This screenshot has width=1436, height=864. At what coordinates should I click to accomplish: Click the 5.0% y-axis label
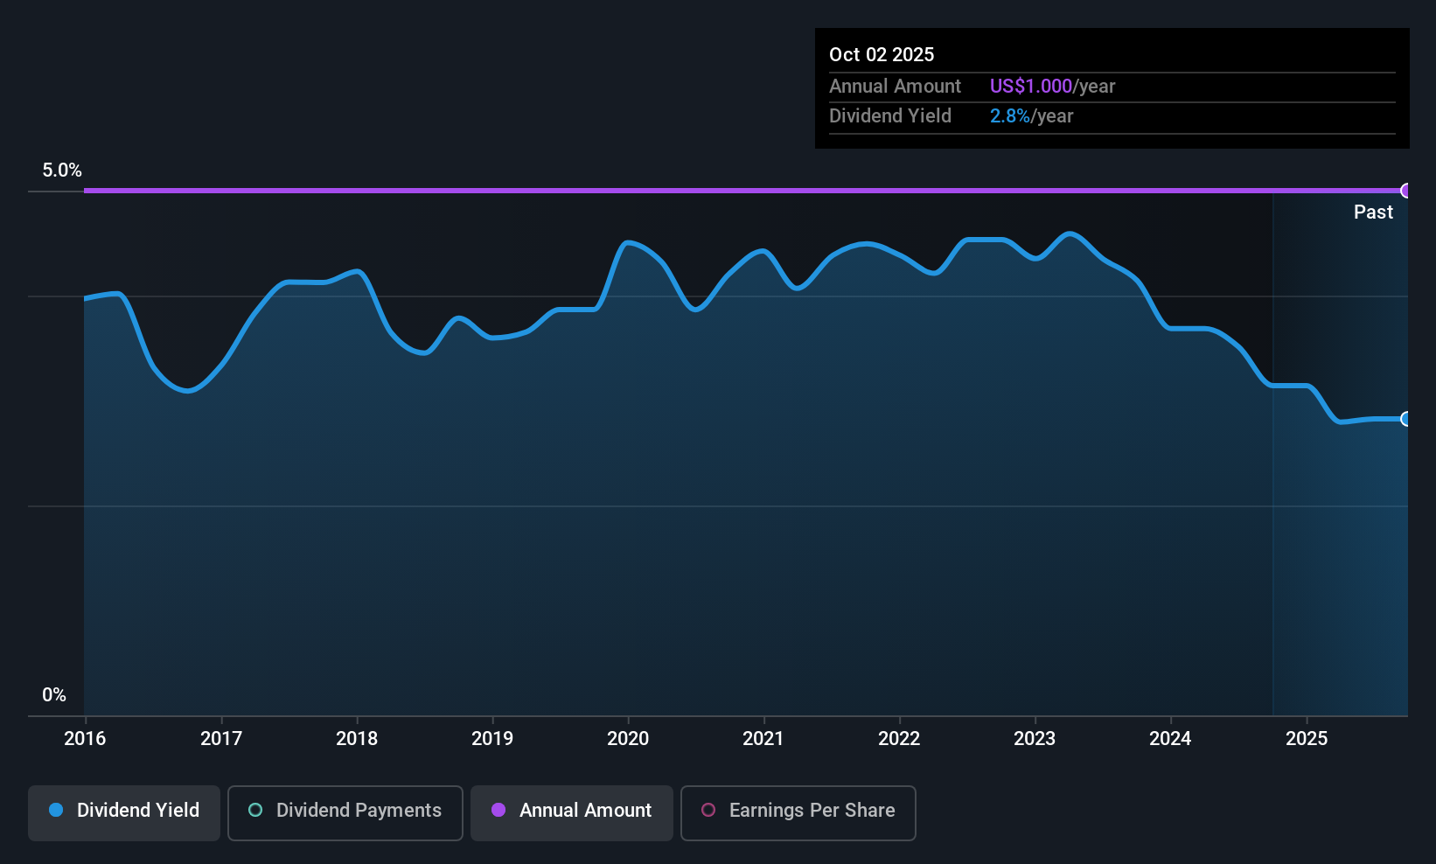62,171
